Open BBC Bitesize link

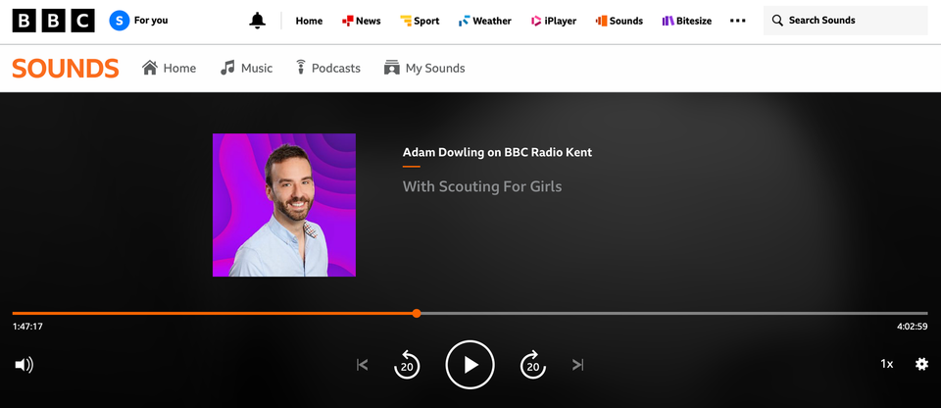tap(686, 21)
